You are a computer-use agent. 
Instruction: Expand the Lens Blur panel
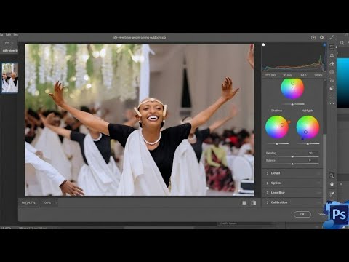coord(292,193)
